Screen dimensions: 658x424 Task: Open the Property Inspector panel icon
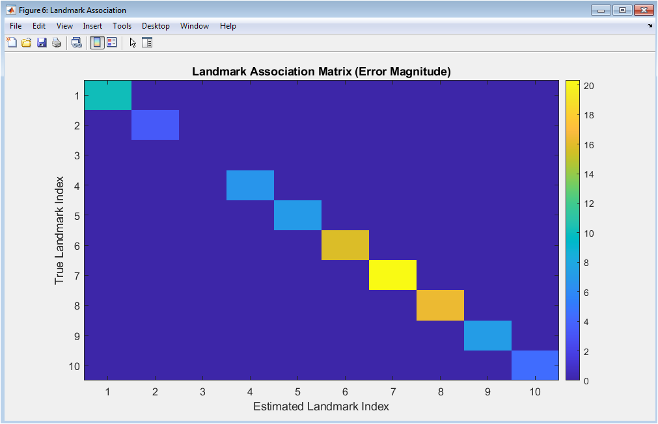point(147,43)
